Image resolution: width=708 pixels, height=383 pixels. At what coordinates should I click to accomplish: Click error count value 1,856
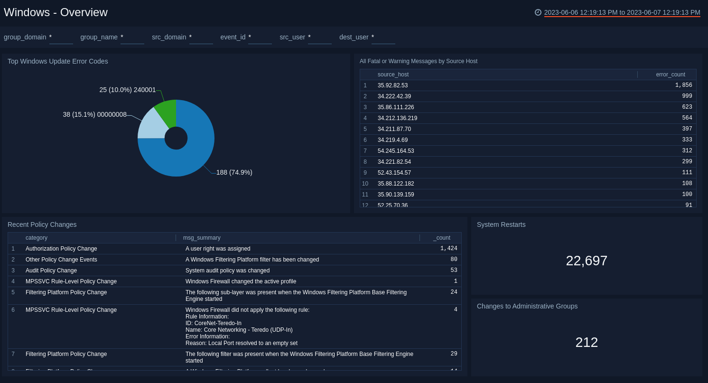[x=684, y=85]
